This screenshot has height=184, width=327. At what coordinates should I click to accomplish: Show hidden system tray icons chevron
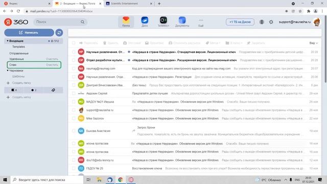tap(286, 179)
